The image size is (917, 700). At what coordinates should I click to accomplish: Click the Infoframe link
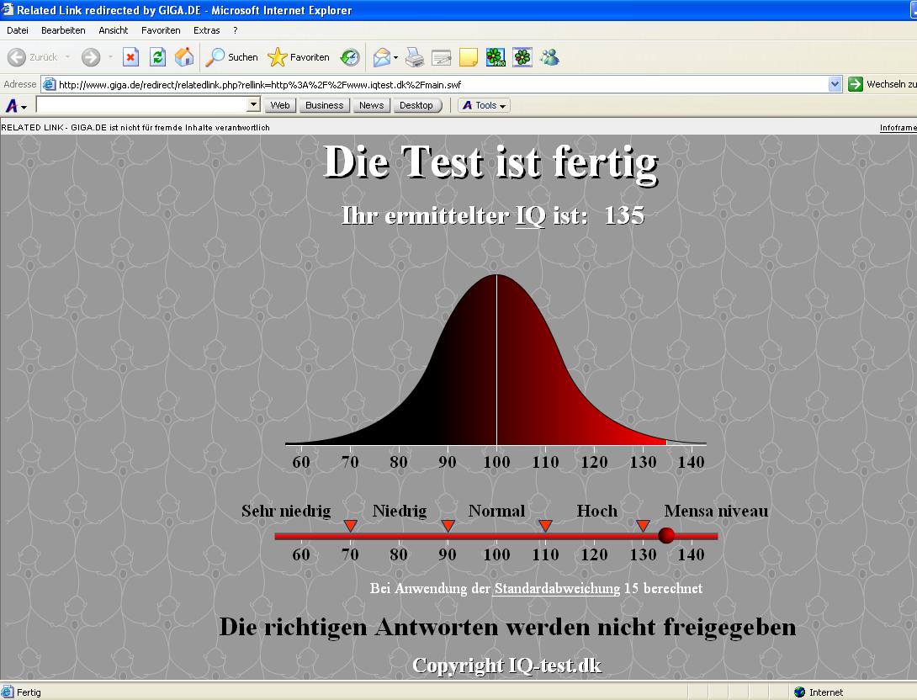(898, 128)
